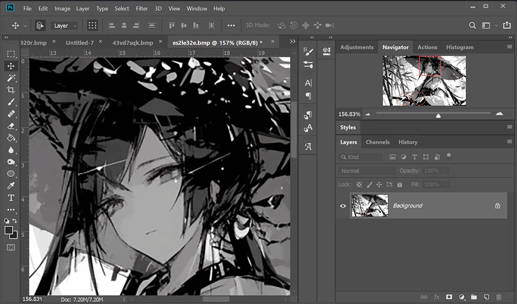Click the Navigator zoom slider handle
This screenshot has height=304, width=517.
tap(438, 116)
